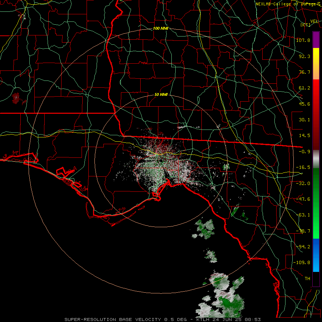The height and width of the screenshot is (322, 322).
Task: Click the -63.1 velocity scale value
Action: 303,215
